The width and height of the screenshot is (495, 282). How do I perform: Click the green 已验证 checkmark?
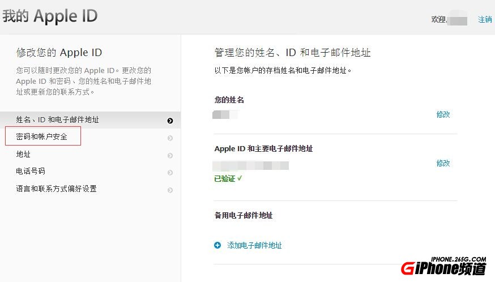click(240, 178)
